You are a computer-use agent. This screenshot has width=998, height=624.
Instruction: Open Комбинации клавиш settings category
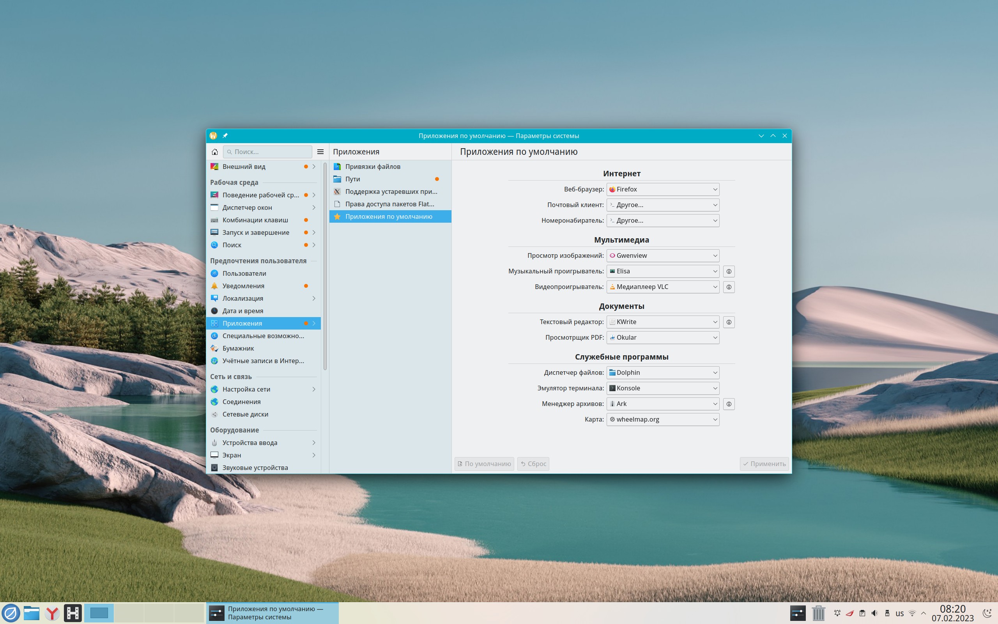(x=255, y=220)
